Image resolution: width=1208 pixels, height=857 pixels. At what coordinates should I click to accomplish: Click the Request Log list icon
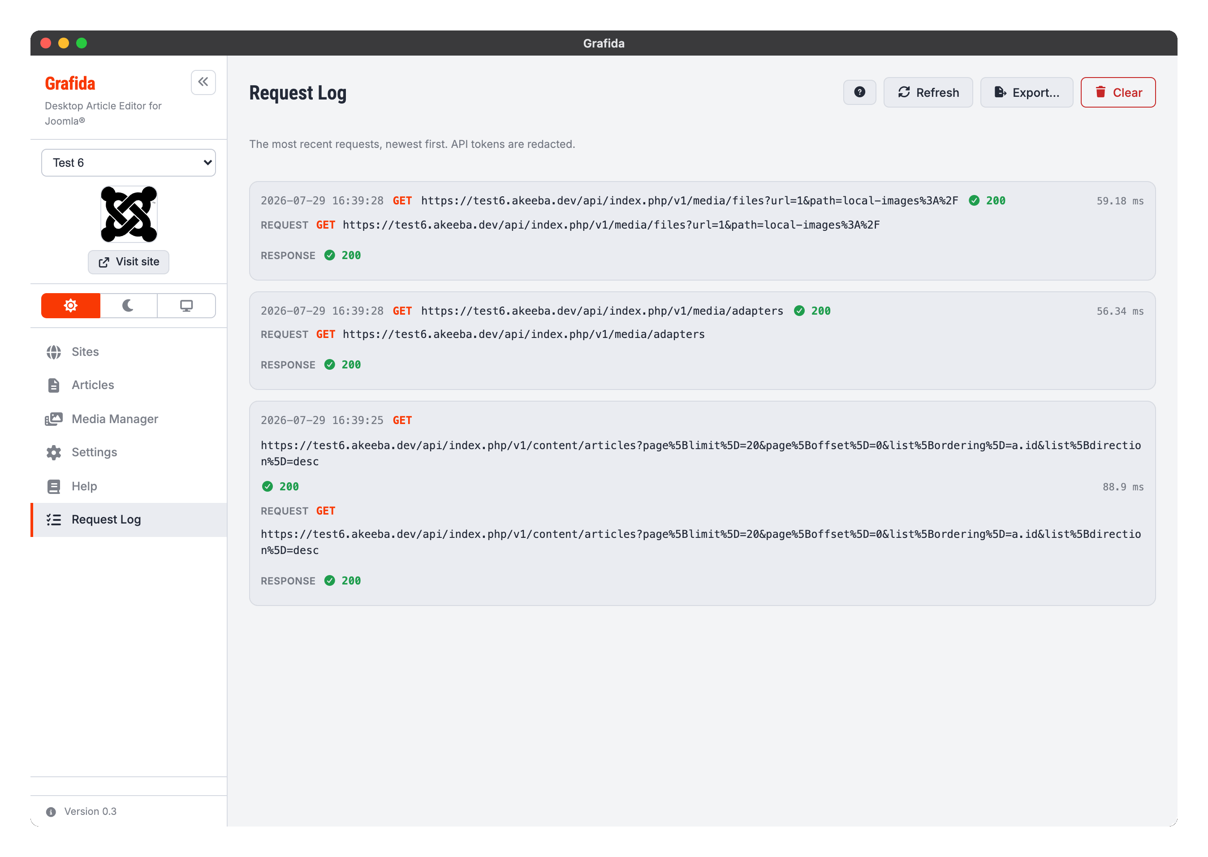54,520
